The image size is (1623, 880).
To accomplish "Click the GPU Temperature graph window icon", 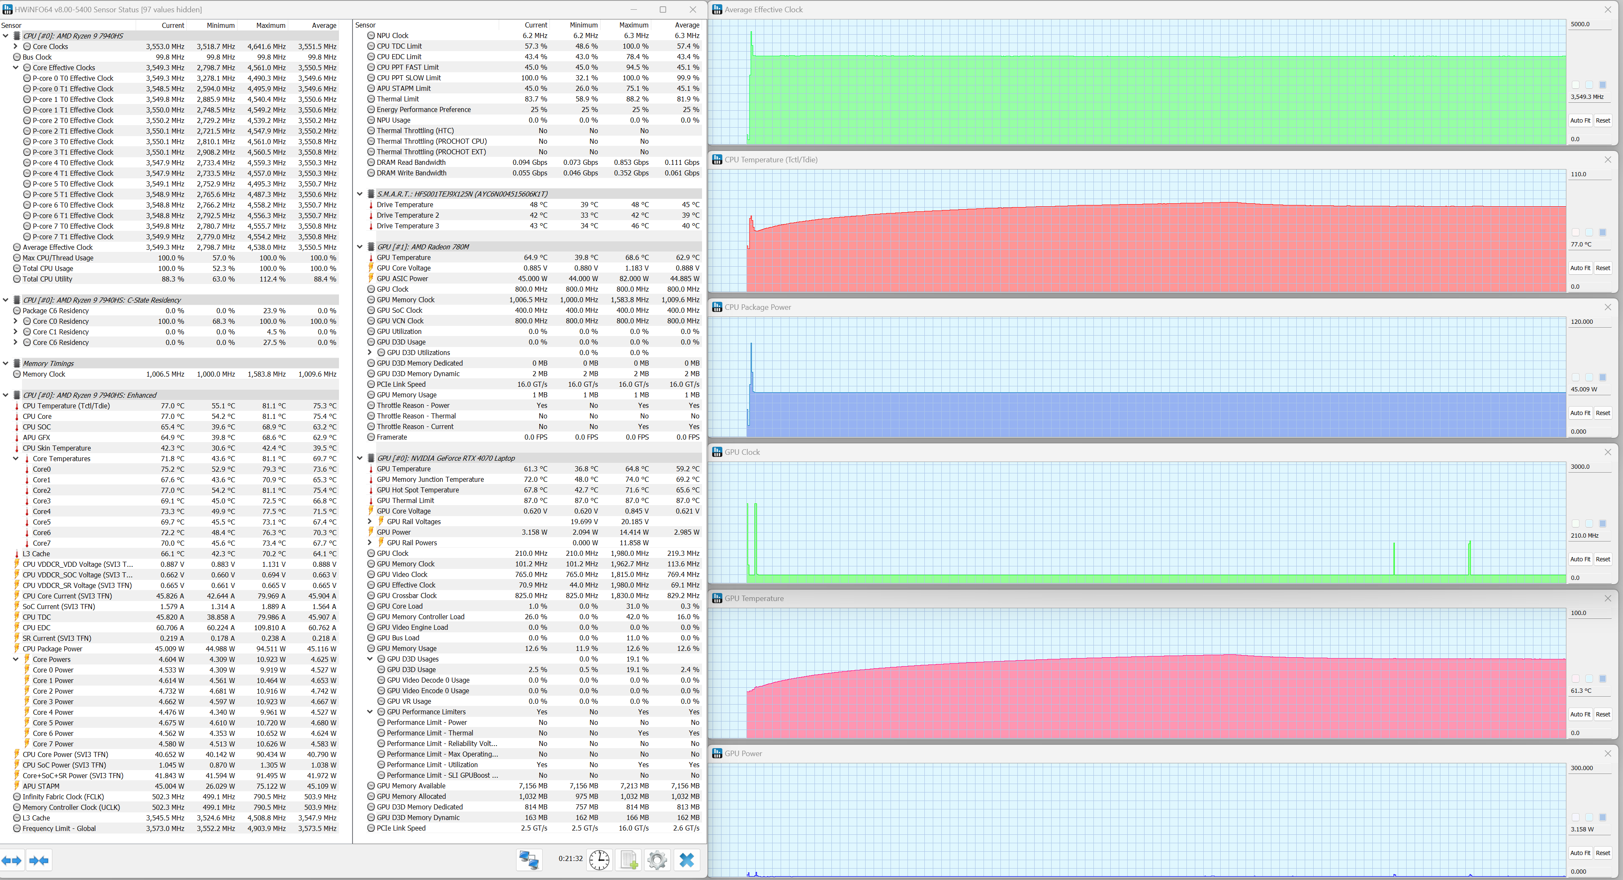I will 717,599.
